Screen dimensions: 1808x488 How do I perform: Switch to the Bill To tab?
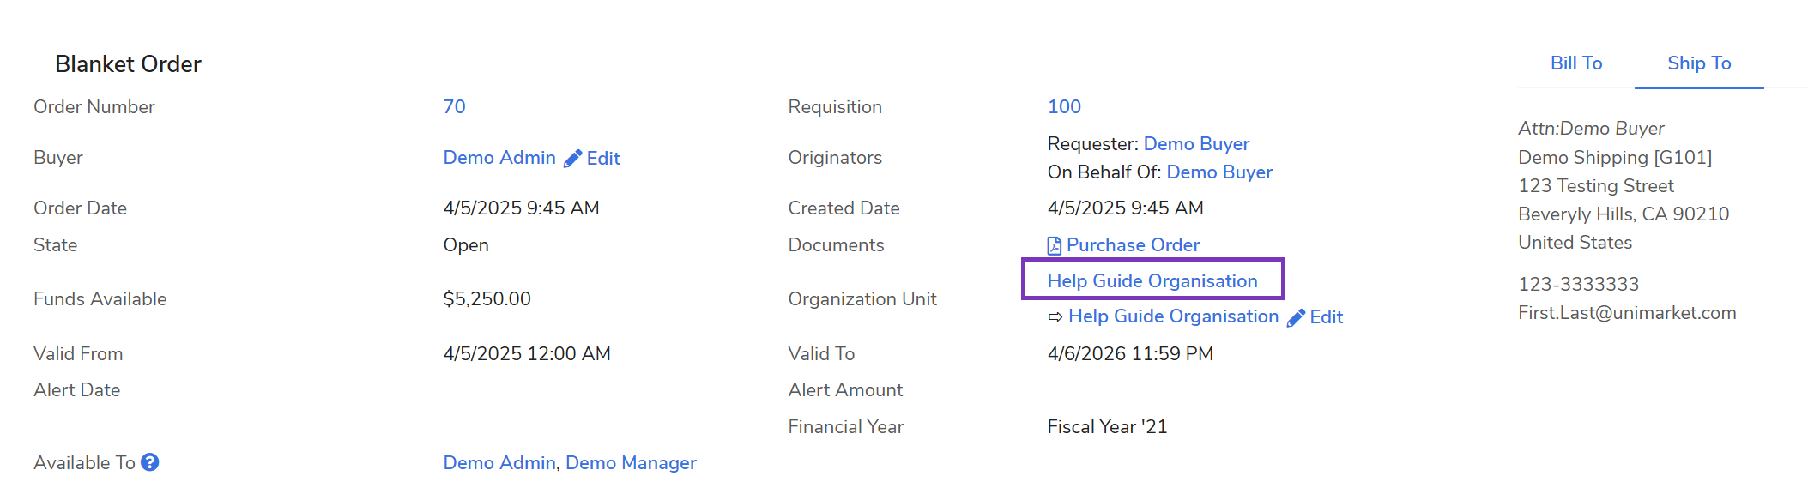click(x=1575, y=63)
